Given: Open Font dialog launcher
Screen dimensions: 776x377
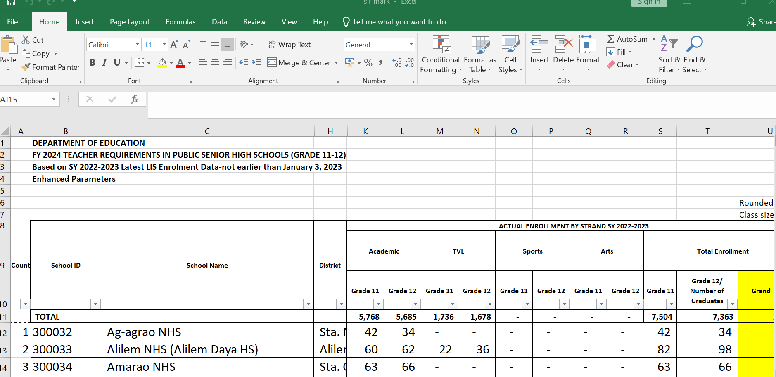Looking at the screenshot, I should coord(190,81).
